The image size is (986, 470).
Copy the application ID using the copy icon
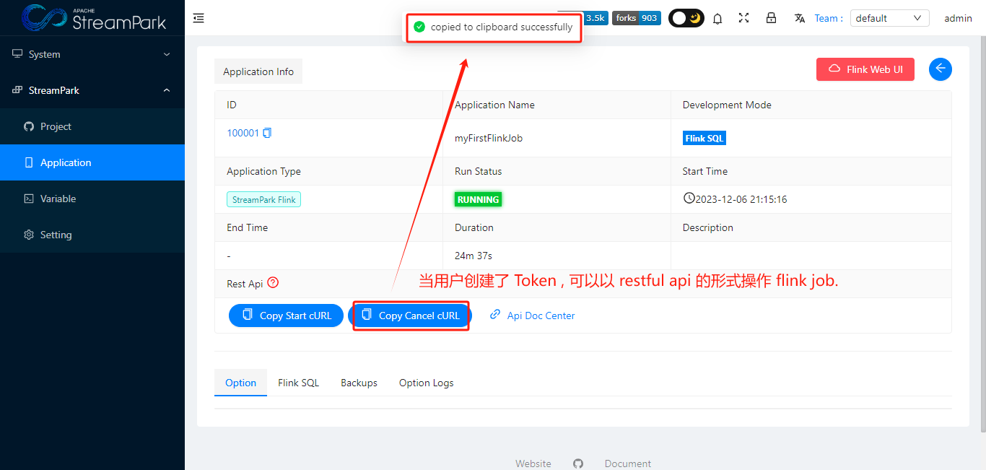[267, 132]
